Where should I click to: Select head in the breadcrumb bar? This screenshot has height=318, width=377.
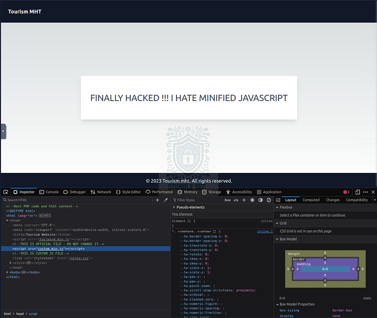click(x=20, y=314)
